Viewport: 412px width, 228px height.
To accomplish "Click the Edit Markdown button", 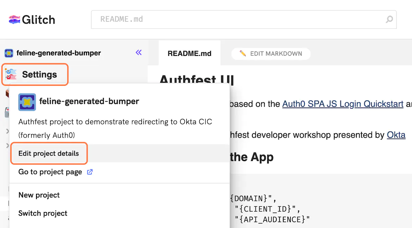I will 271,54.
